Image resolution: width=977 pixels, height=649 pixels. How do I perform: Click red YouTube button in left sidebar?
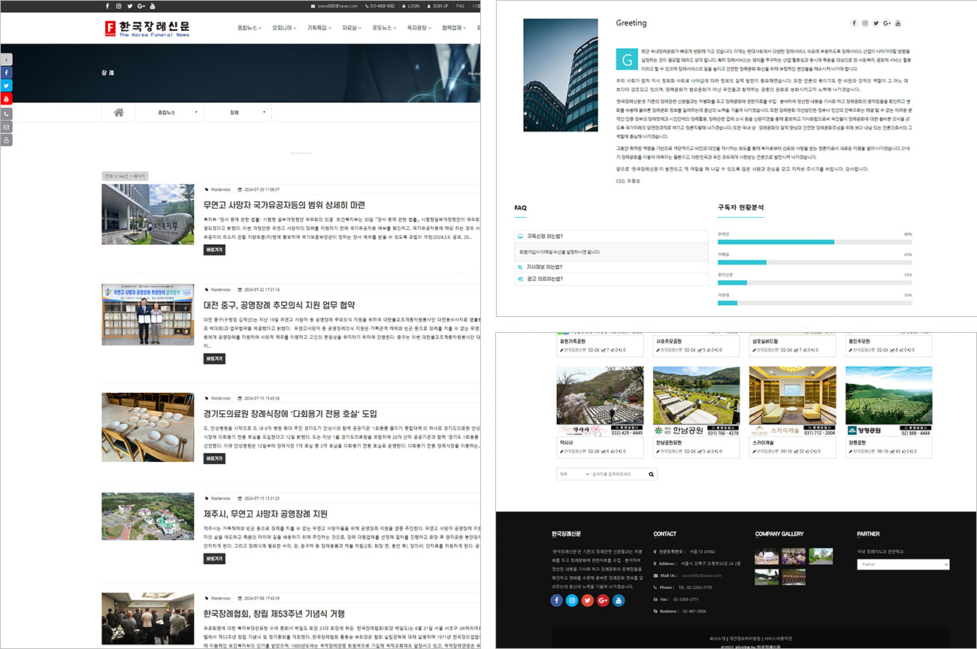coord(6,98)
